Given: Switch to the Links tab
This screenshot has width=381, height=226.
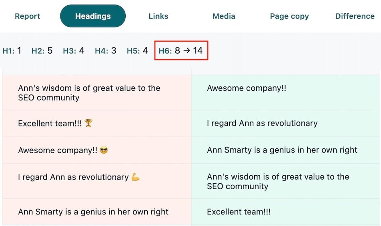Looking at the screenshot, I should (158, 16).
